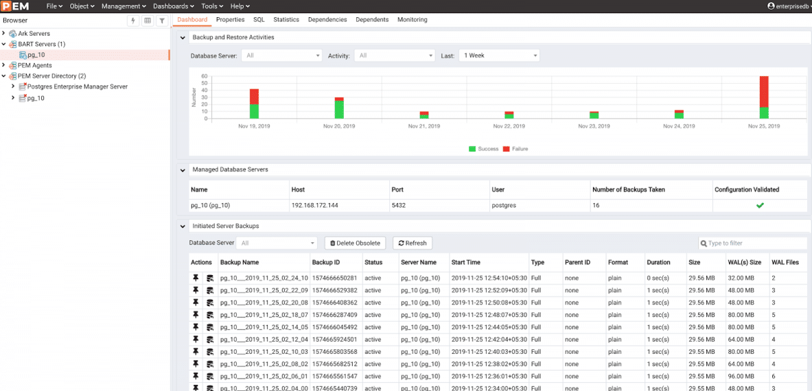Pin backup pg_10___2019_11_25_02_22_09
The width and height of the screenshot is (812, 391).
(196, 290)
